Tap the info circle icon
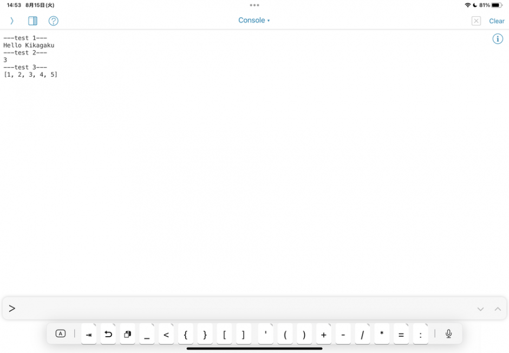 click(x=498, y=38)
